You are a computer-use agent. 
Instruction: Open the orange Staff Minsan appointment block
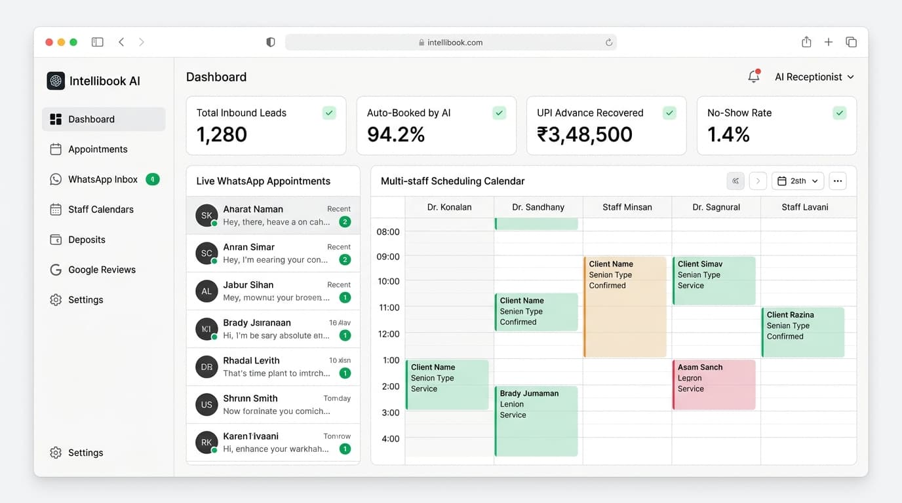click(x=625, y=307)
